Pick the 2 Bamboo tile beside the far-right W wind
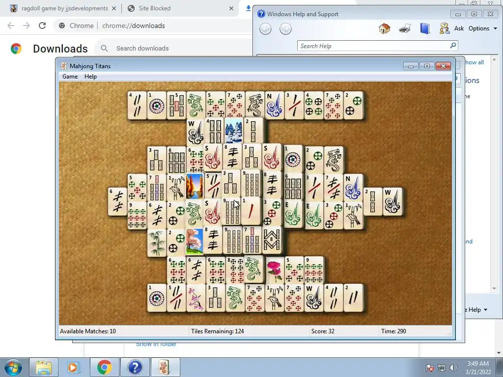Viewport: 503px width, 377px height. (373, 201)
